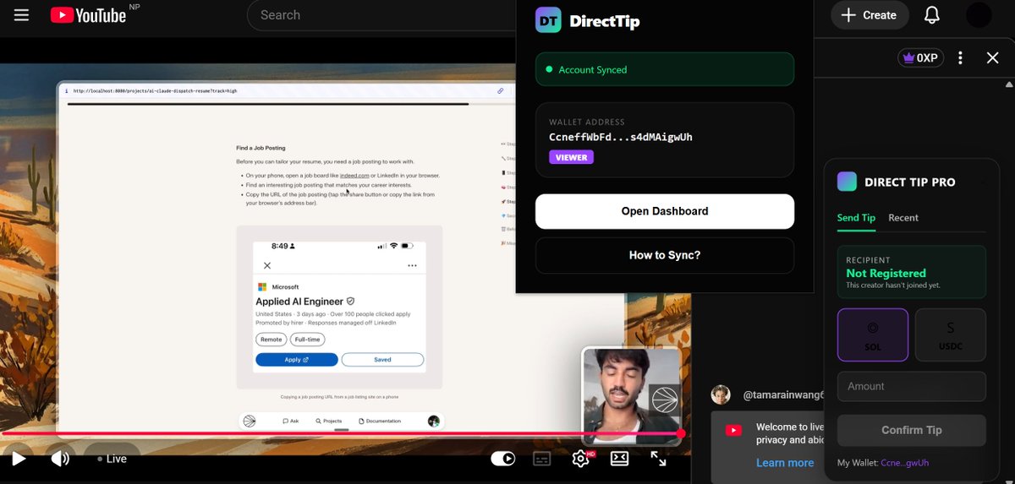Click the red progress bar scrubber handle
This screenshot has height=484, width=1015.
coord(681,433)
